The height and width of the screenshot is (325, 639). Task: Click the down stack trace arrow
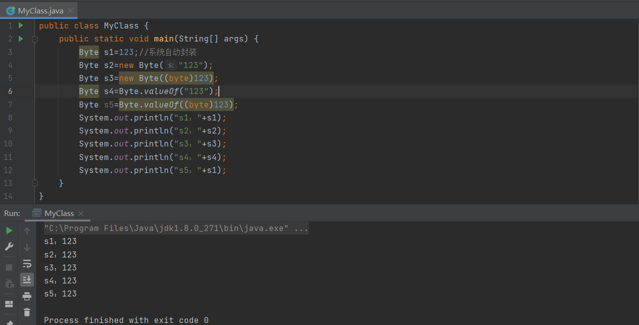27,247
